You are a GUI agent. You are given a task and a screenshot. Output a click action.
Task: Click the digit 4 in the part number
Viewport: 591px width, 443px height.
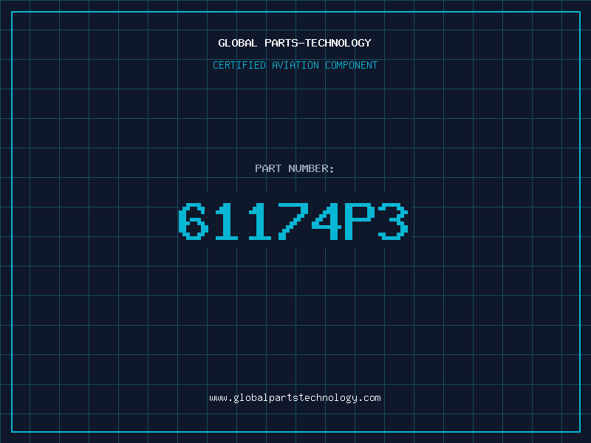327,221
